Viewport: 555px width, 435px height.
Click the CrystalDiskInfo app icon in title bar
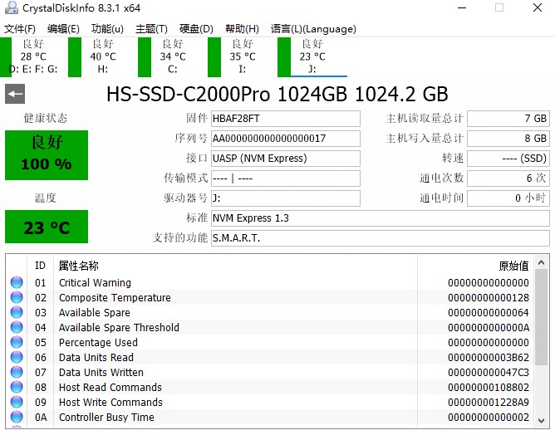click(x=12, y=7)
